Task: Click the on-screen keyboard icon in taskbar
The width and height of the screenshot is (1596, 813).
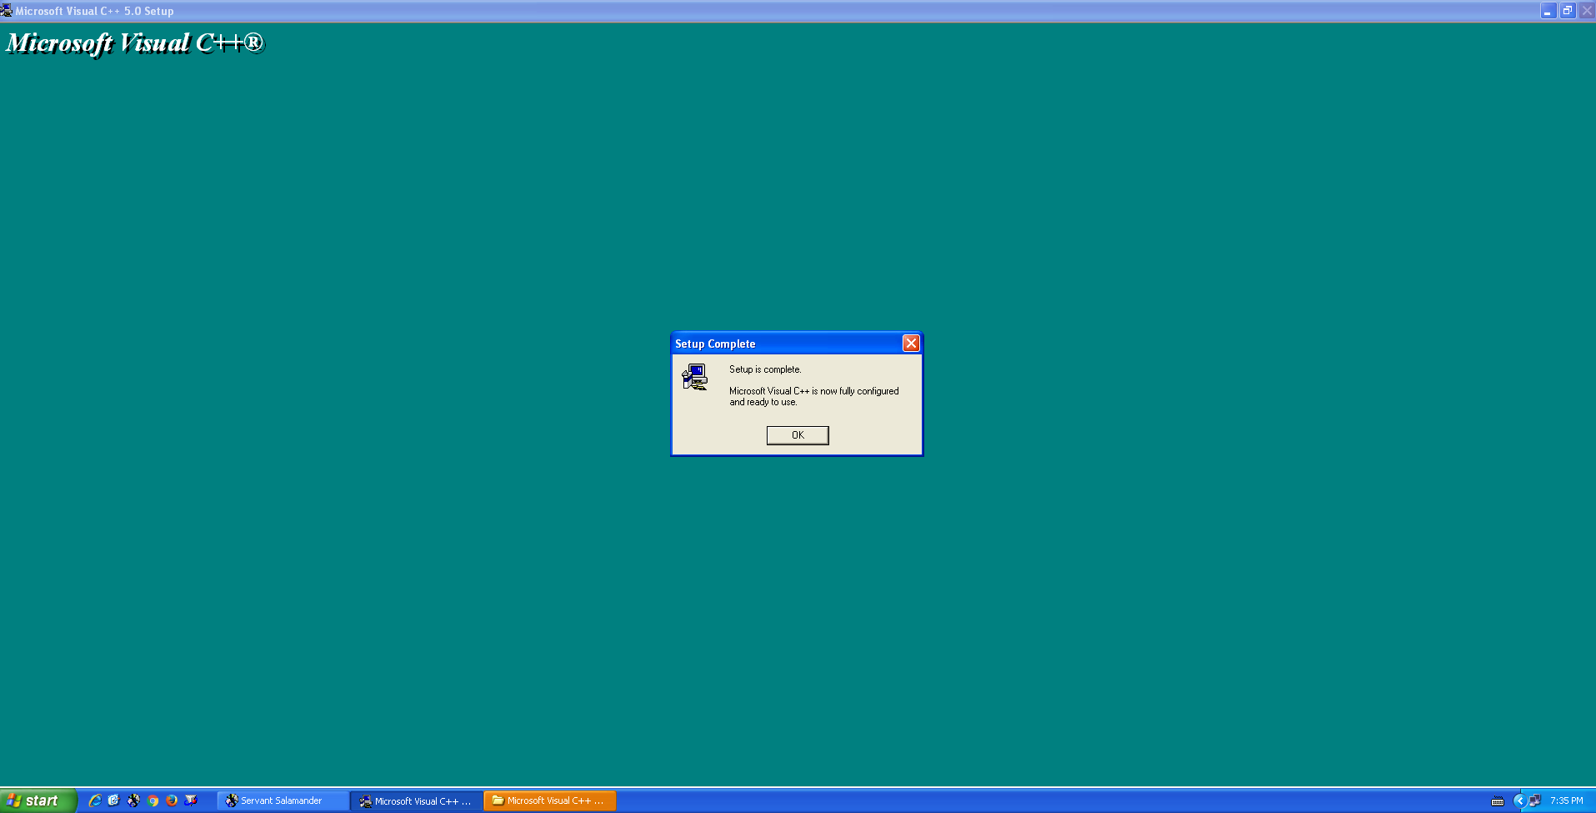Action: 1498,801
